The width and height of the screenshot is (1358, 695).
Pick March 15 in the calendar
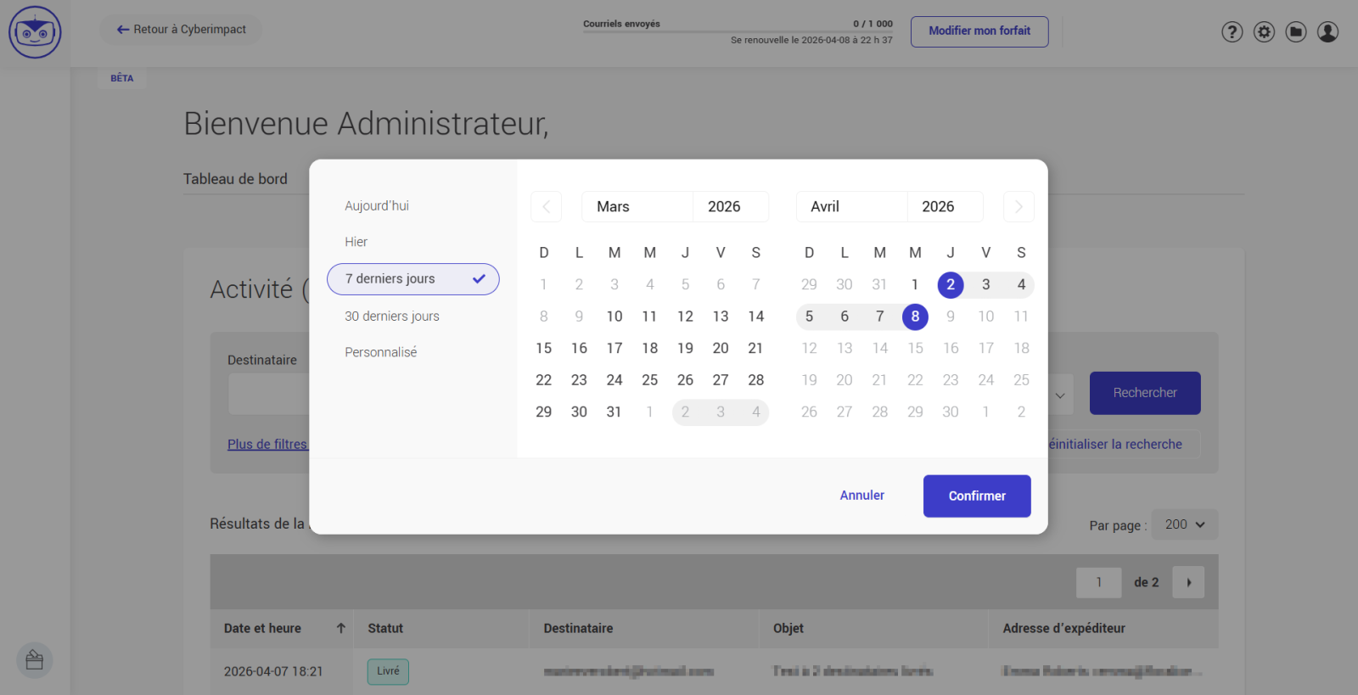(x=544, y=349)
